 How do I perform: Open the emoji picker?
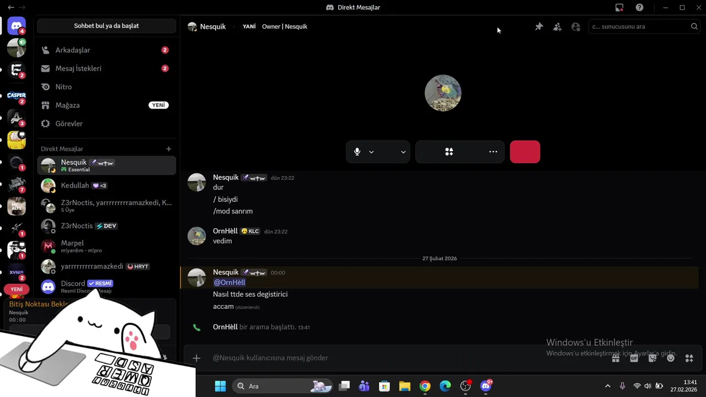click(x=671, y=358)
